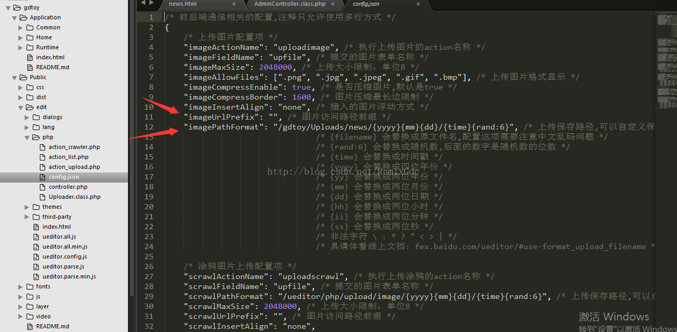The image size is (677, 332).
Task: Click file icon beside Uploader.class.php
Action: coord(43,197)
